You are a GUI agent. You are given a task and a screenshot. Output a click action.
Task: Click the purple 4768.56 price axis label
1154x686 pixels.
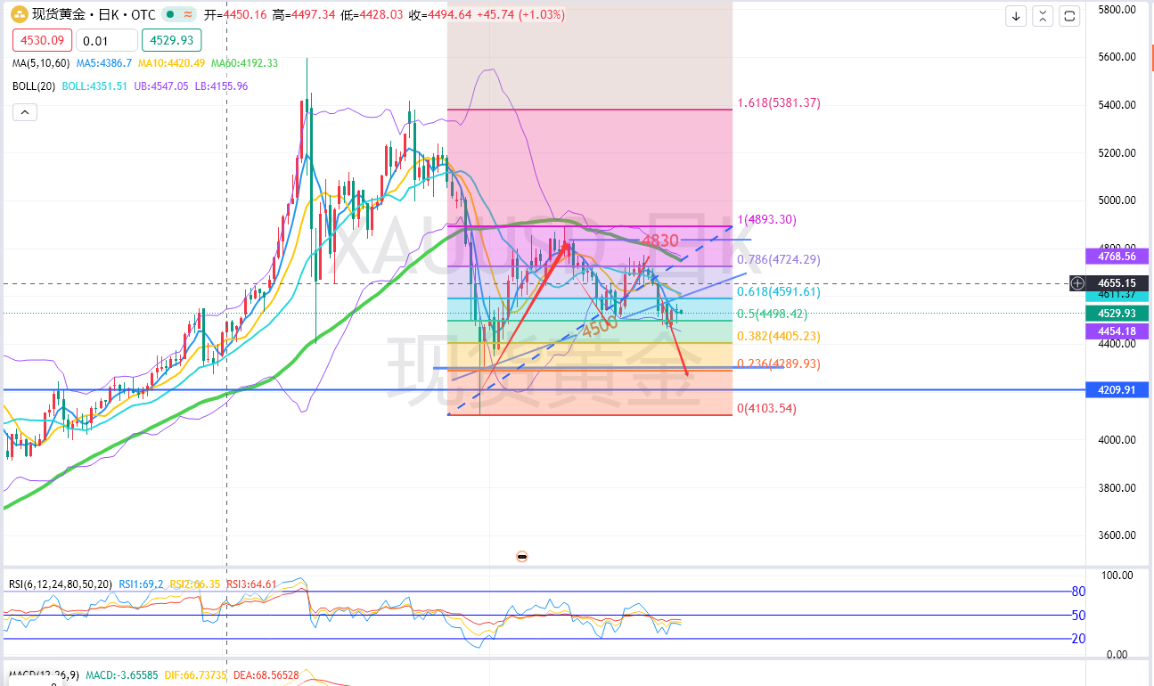1117,256
